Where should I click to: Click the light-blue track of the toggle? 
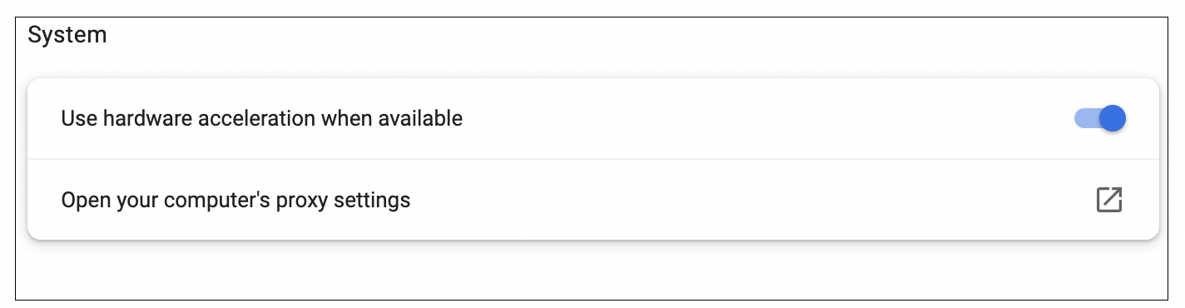pos(1086,118)
